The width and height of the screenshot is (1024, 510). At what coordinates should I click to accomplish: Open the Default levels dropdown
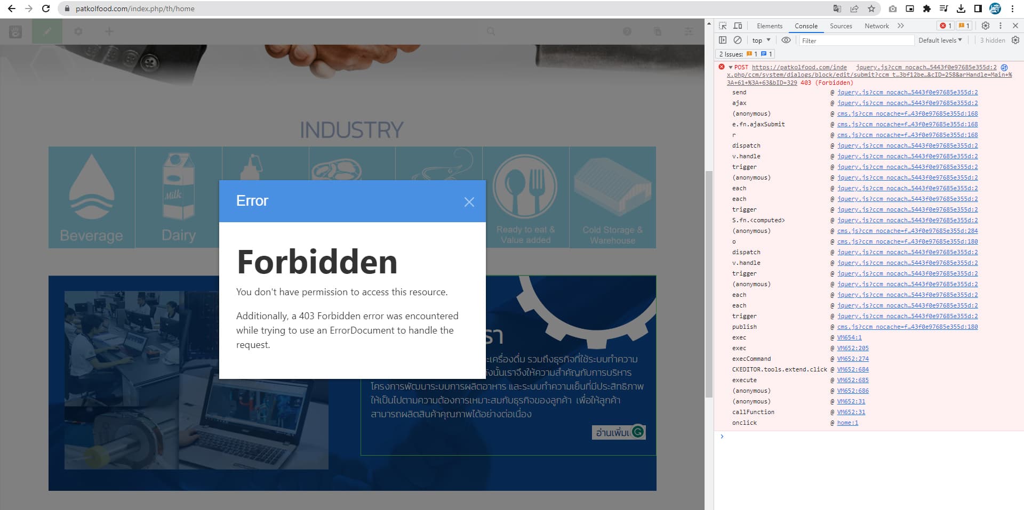(940, 40)
